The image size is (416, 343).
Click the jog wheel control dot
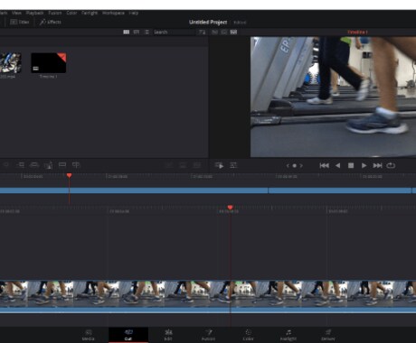click(294, 165)
